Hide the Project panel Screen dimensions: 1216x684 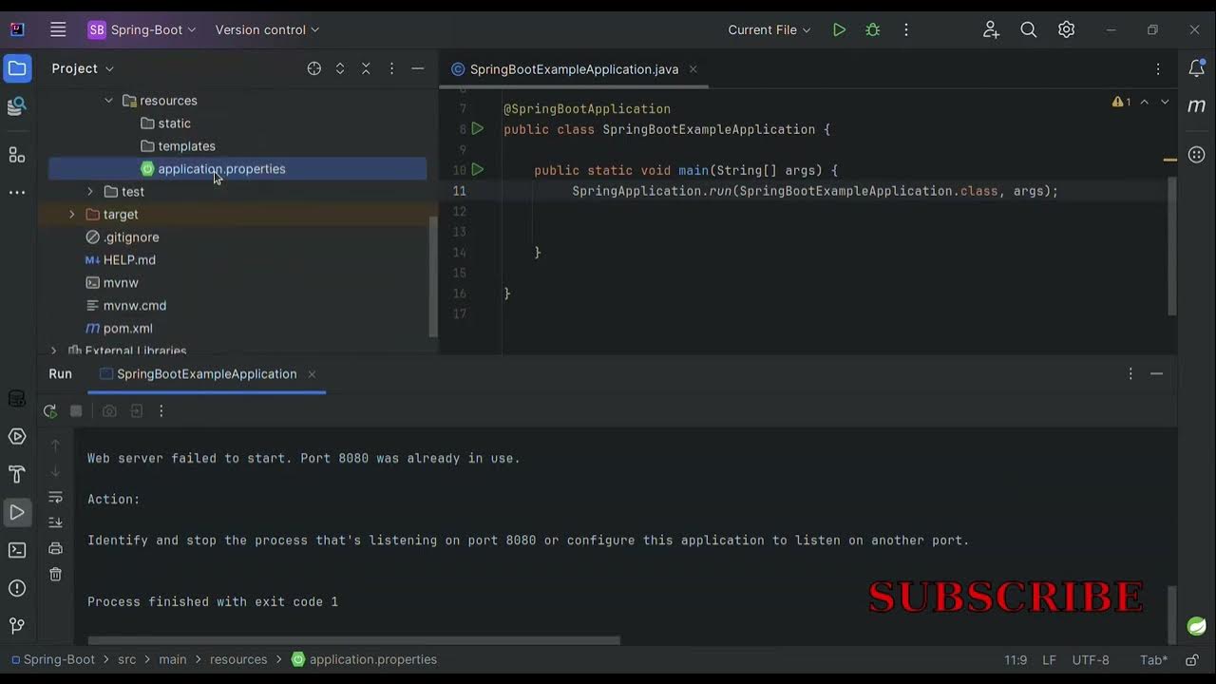[417, 68]
